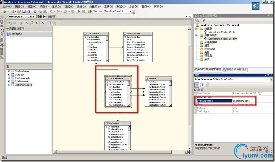Open the FactInternetSales DataTable object dropdown
275x162 pixels.
(x=272, y=80)
